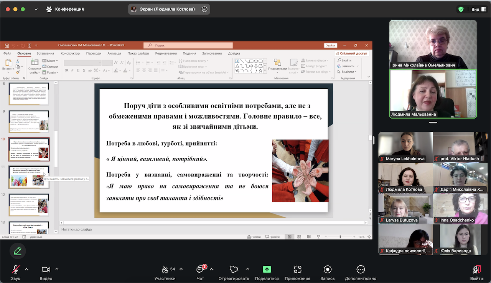Open screen share options for Экран (Людмила Котлова)
The height and width of the screenshot is (283, 491).
coord(204,9)
